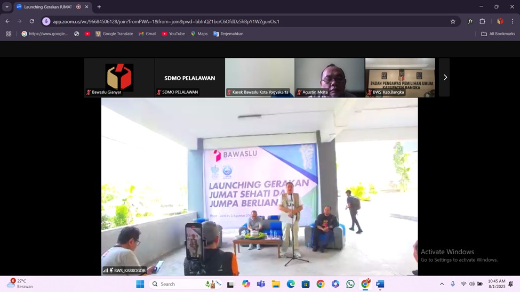Viewport: 520px width, 292px height.
Task: Open Wi-Fi network settings in tray
Action: [x=463, y=284]
